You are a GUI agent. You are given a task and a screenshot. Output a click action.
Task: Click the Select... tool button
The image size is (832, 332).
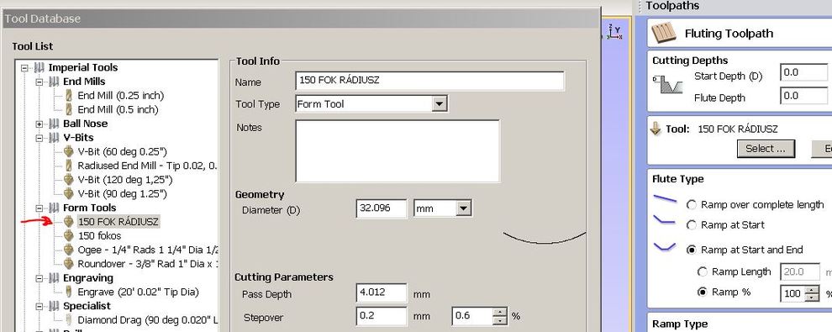[765, 149]
